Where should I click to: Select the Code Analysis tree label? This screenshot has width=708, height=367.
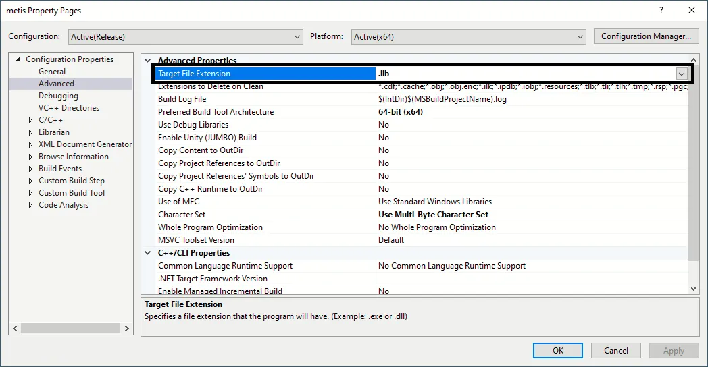click(x=64, y=205)
